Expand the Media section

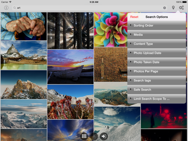[x=157, y=34]
